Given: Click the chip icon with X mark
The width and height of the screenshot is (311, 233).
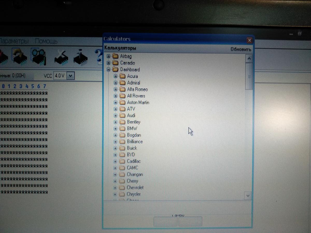Looking at the screenshot, I should point(61,57).
